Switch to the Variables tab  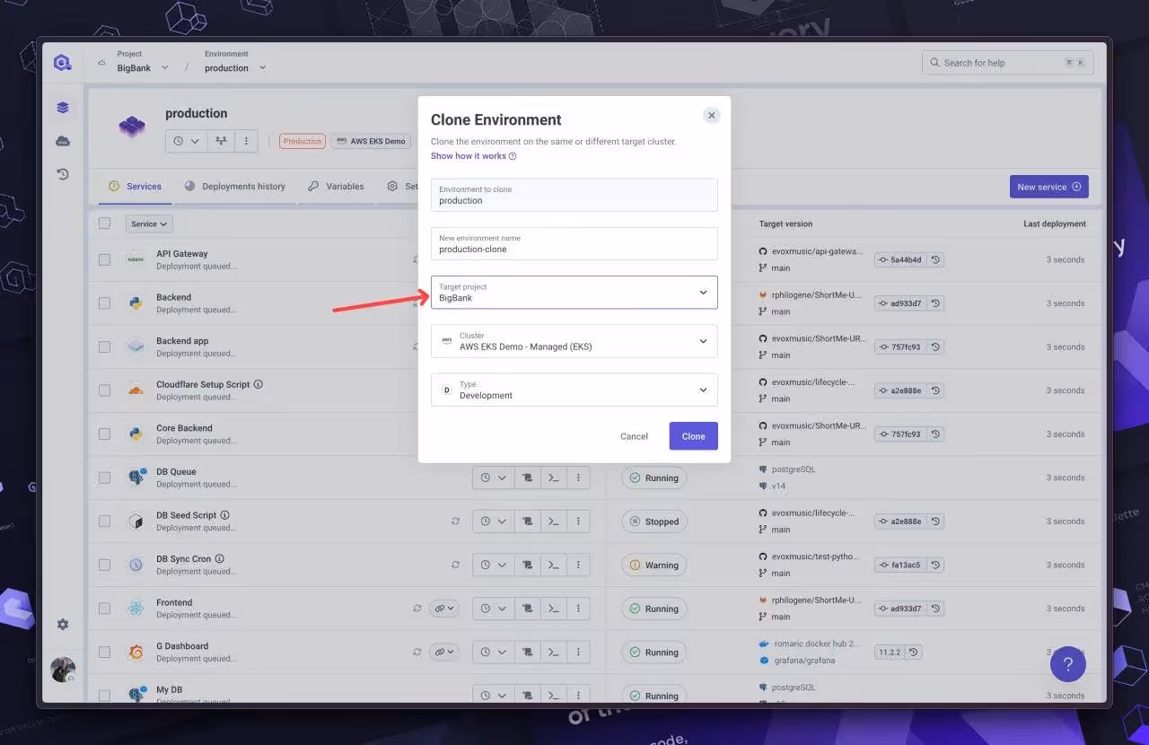[x=336, y=187]
